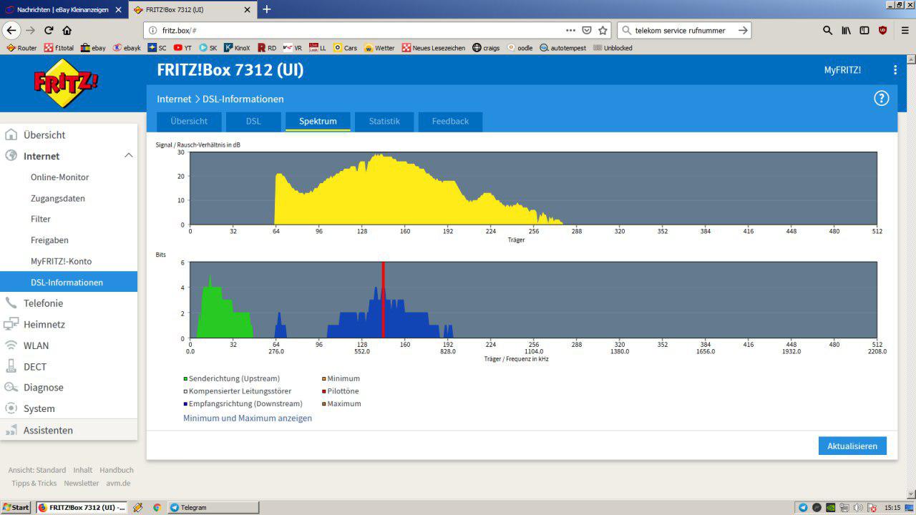Open the ebay bookmark

coord(93,48)
